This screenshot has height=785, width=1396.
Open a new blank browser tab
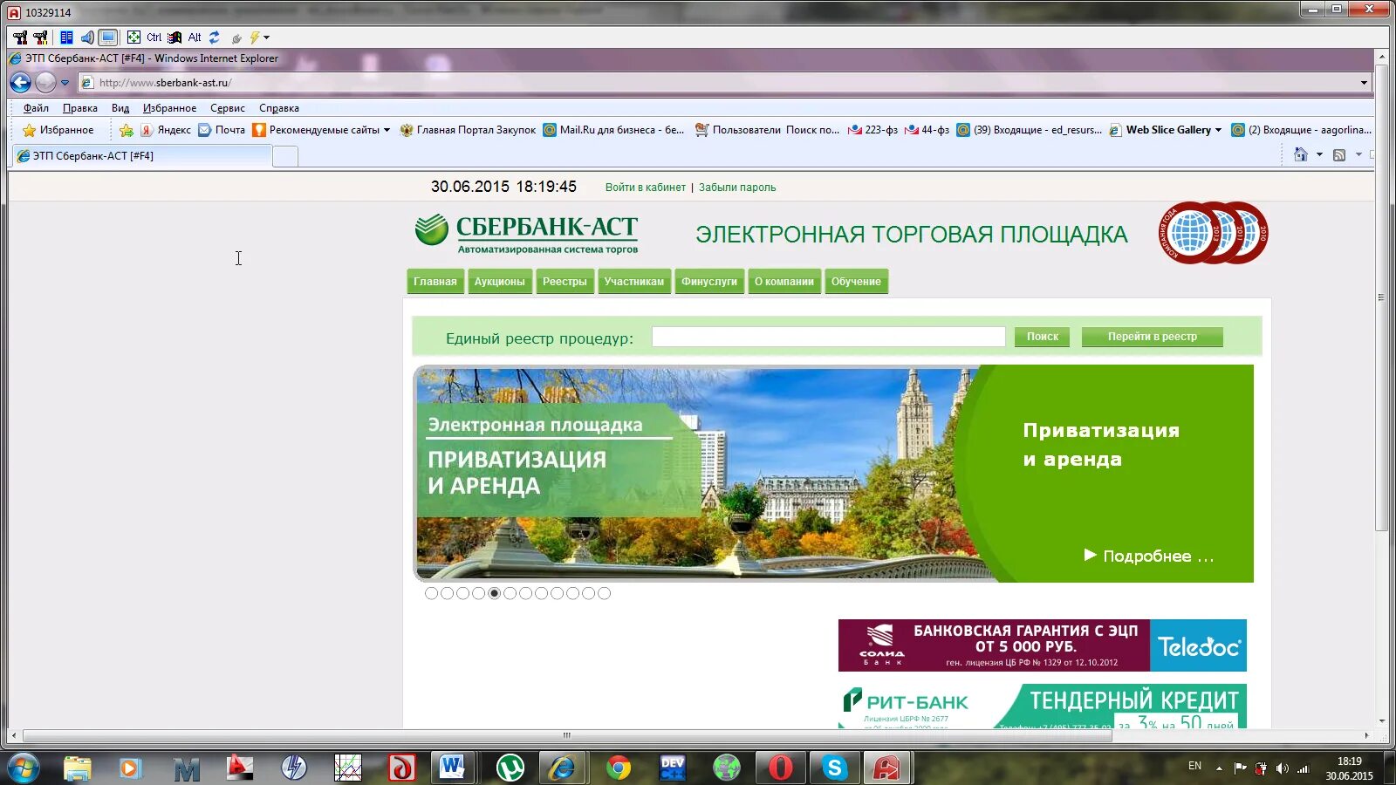tap(285, 156)
